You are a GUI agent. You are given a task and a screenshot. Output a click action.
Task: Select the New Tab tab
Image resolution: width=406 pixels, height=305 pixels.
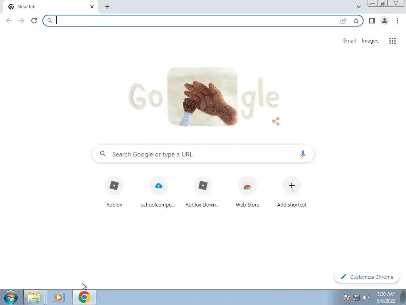(50, 7)
